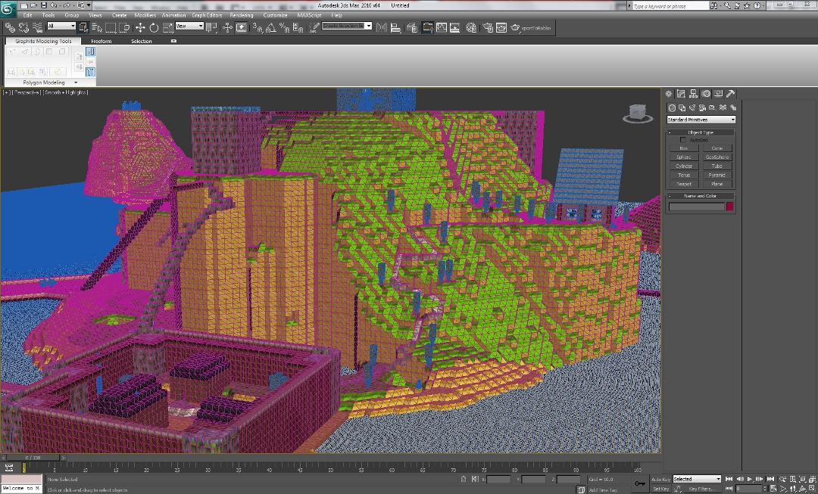Toggle the Auto Key button
Screen dimensions: 818x494
pos(660,479)
